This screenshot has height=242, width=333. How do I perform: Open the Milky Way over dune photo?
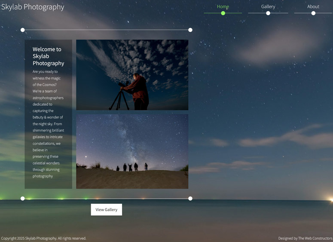(x=132, y=151)
